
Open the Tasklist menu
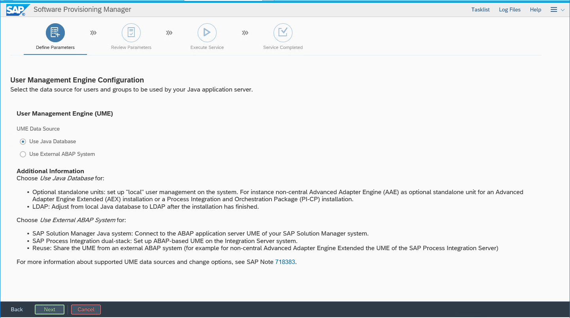[x=480, y=10]
